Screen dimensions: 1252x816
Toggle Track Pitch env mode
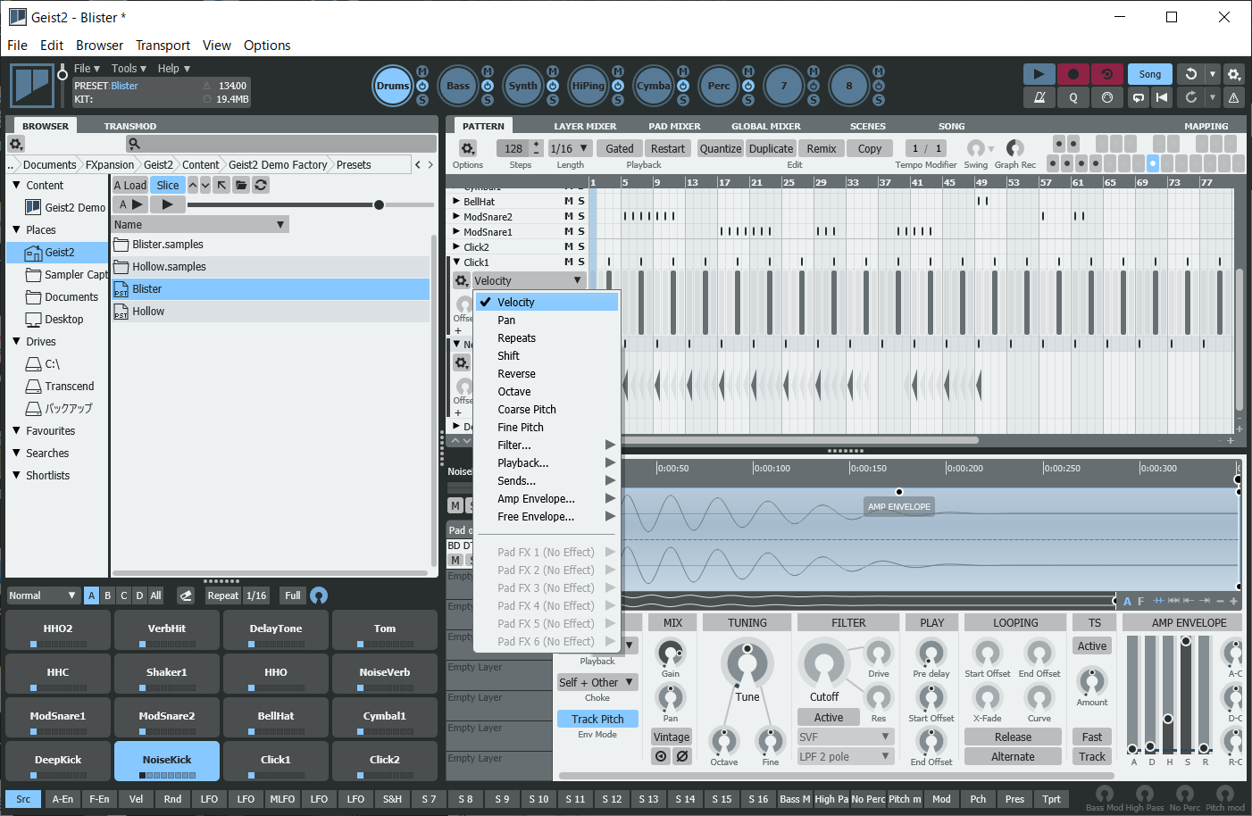[597, 719]
